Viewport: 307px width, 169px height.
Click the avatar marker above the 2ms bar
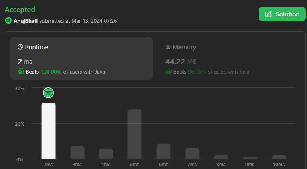(x=48, y=93)
